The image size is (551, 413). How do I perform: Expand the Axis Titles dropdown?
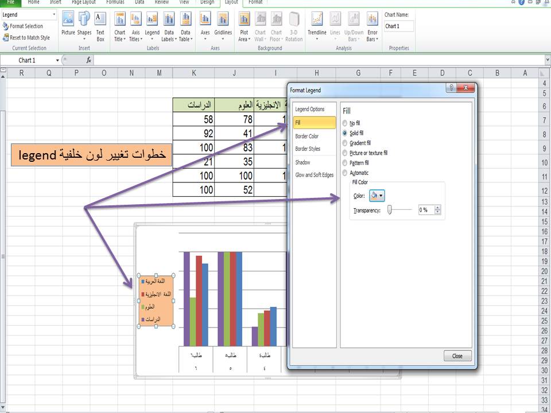point(135,28)
